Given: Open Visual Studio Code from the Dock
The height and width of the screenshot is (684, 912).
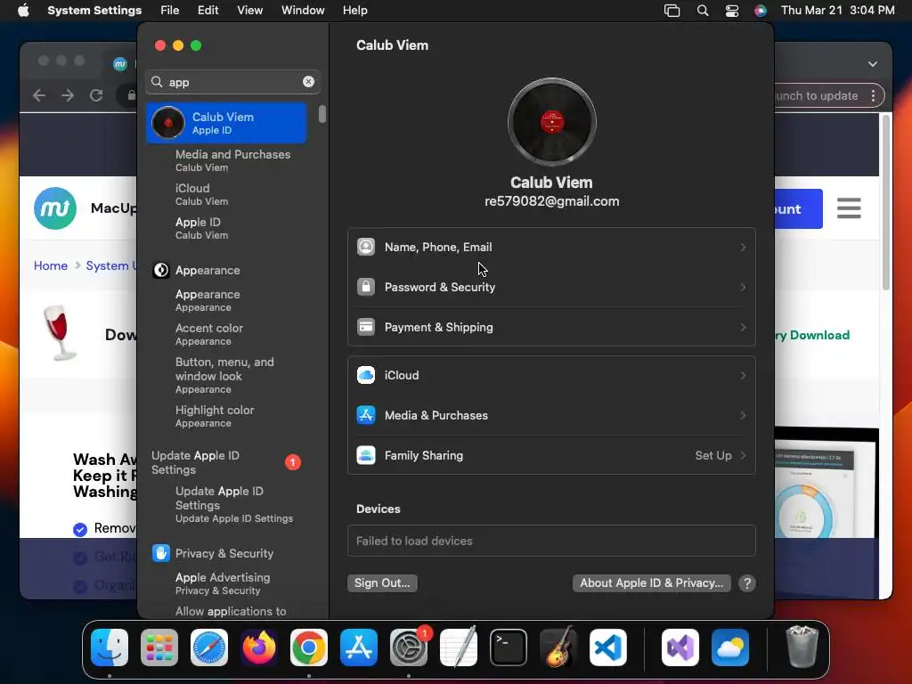Looking at the screenshot, I should pos(607,647).
